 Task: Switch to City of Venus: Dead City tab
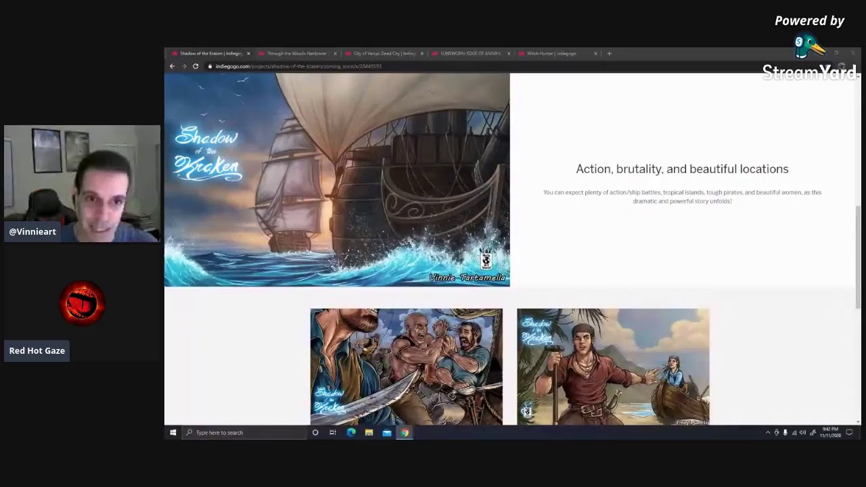(384, 53)
